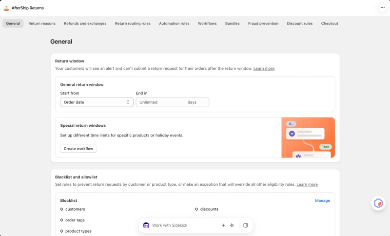The height and width of the screenshot is (236, 390).
Task: Open the three-dot more options menu
Action: click(x=383, y=8)
